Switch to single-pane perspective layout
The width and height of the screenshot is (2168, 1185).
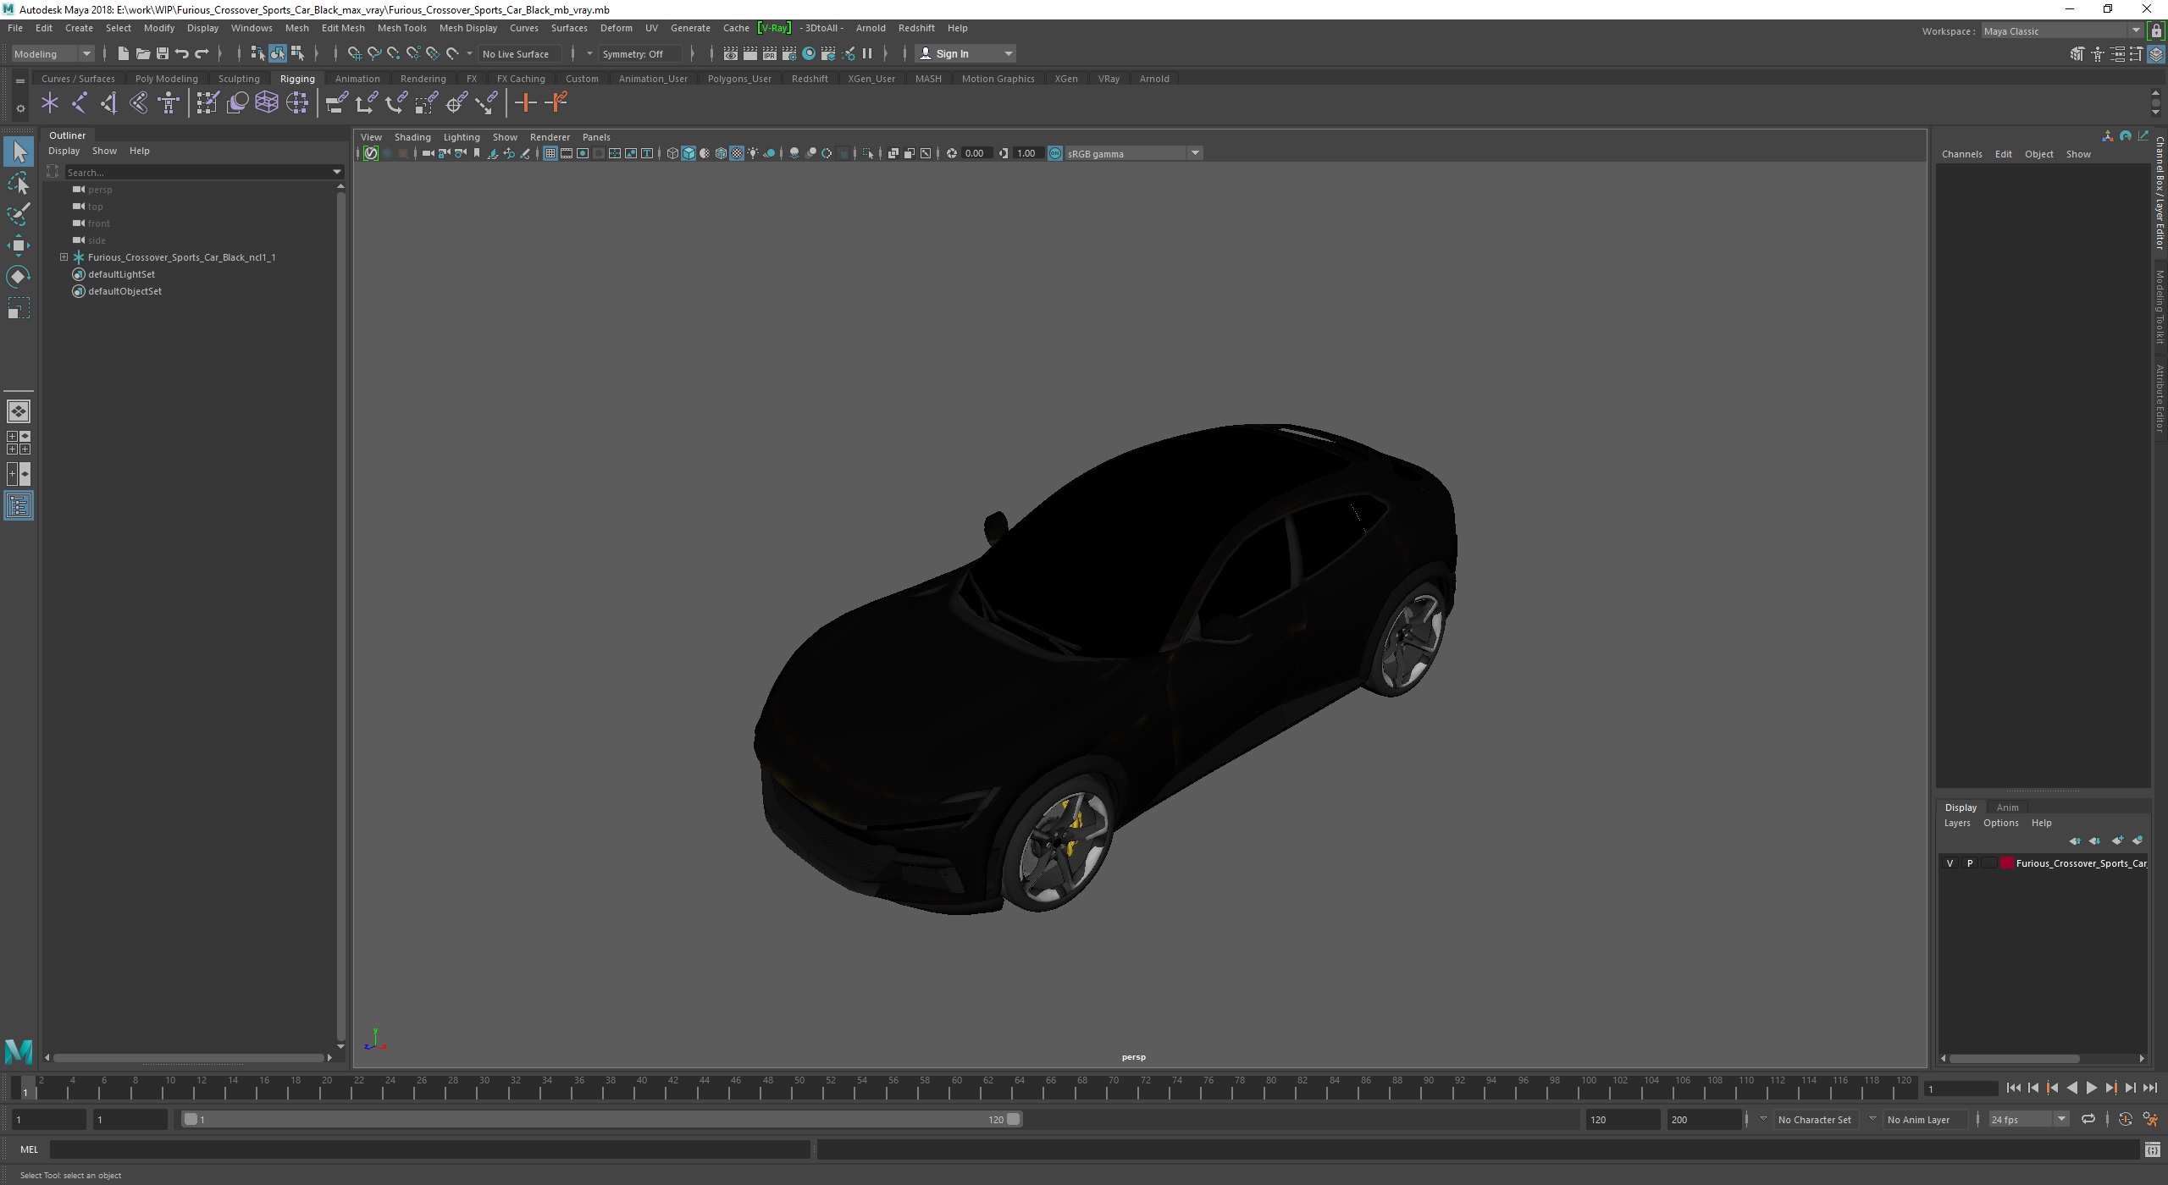19,411
